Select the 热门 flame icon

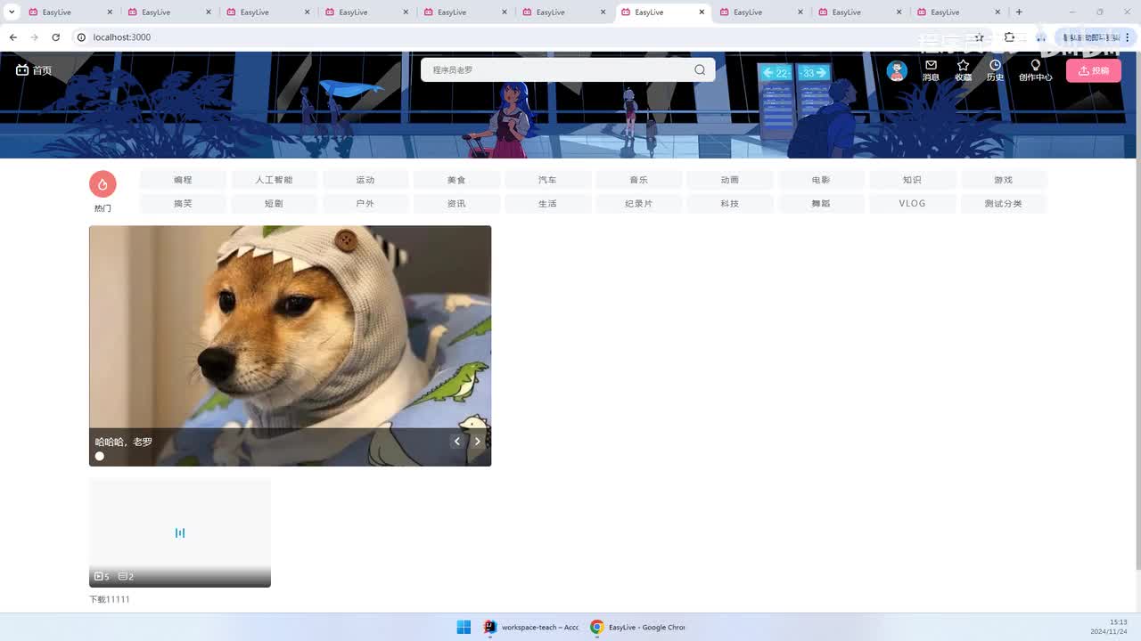pos(103,184)
